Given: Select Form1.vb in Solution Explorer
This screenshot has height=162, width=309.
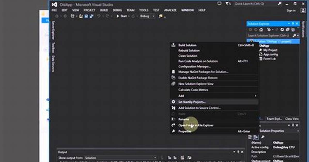Looking at the screenshot, I should tap(269, 59).
